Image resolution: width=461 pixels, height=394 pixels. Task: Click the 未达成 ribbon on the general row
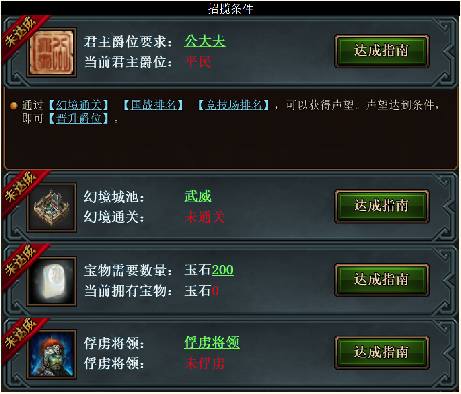(x=21, y=334)
